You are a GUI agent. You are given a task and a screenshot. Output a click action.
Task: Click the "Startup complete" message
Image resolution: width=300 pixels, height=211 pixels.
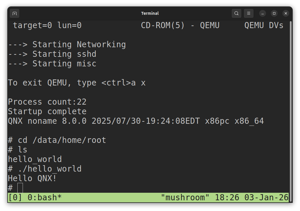[x=47, y=111]
